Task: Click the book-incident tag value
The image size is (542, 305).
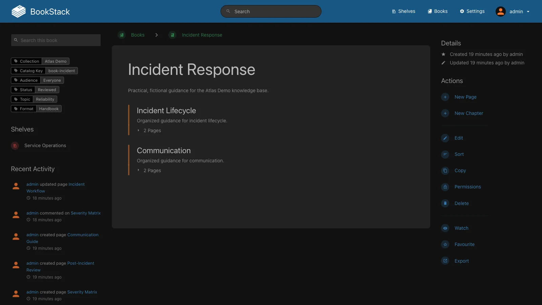Action: click(x=62, y=71)
